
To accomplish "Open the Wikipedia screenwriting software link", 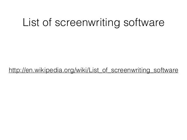I will pyautogui.click(x=93, y=70).
